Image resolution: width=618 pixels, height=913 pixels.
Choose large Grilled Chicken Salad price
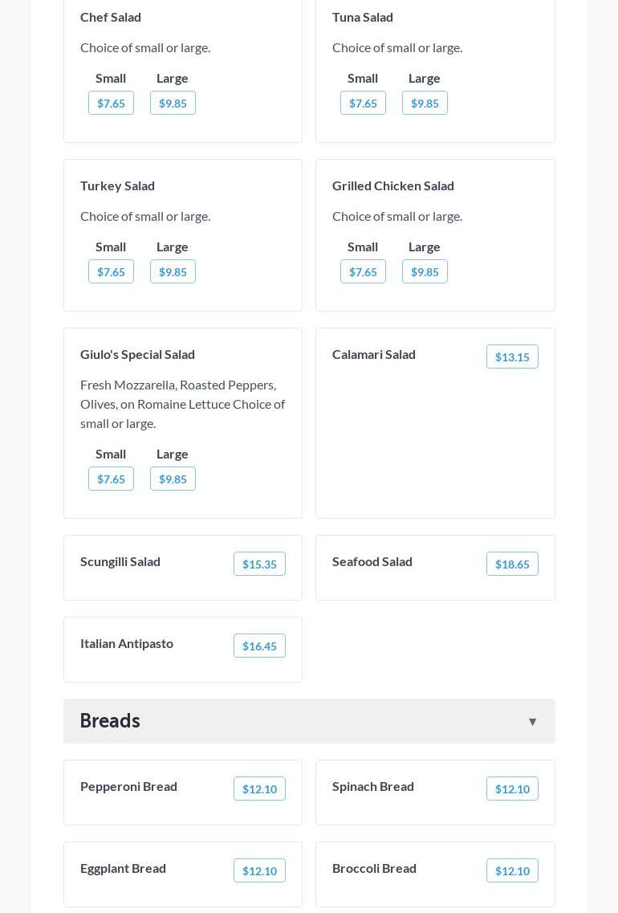tap(425, 272)
